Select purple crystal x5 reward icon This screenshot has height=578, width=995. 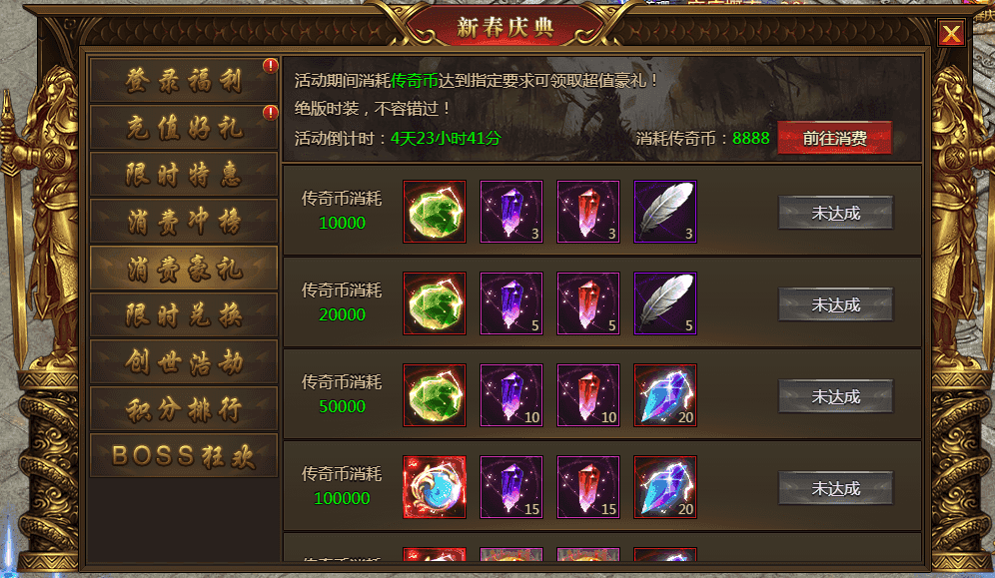(x=511, y=303)
